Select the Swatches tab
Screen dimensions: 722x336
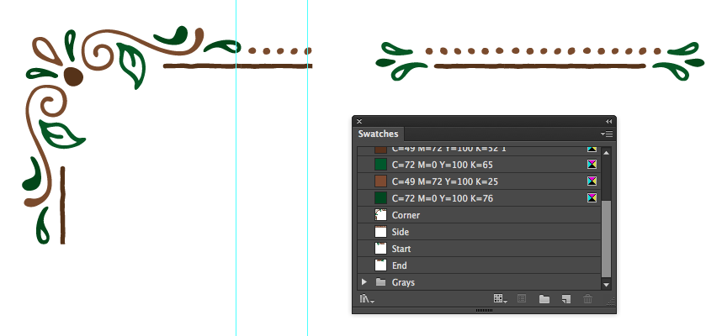378,134
